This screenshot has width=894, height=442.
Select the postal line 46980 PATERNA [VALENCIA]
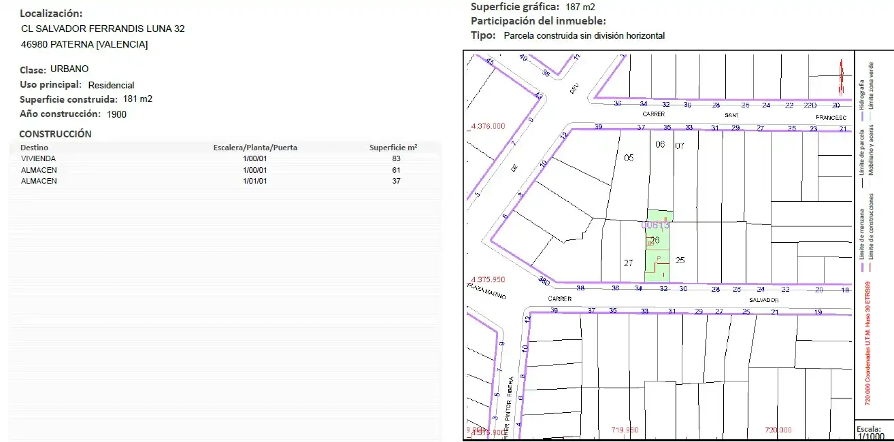(84, 44)
